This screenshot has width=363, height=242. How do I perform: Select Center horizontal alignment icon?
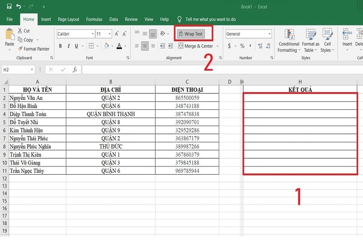(x=145, y=46)
